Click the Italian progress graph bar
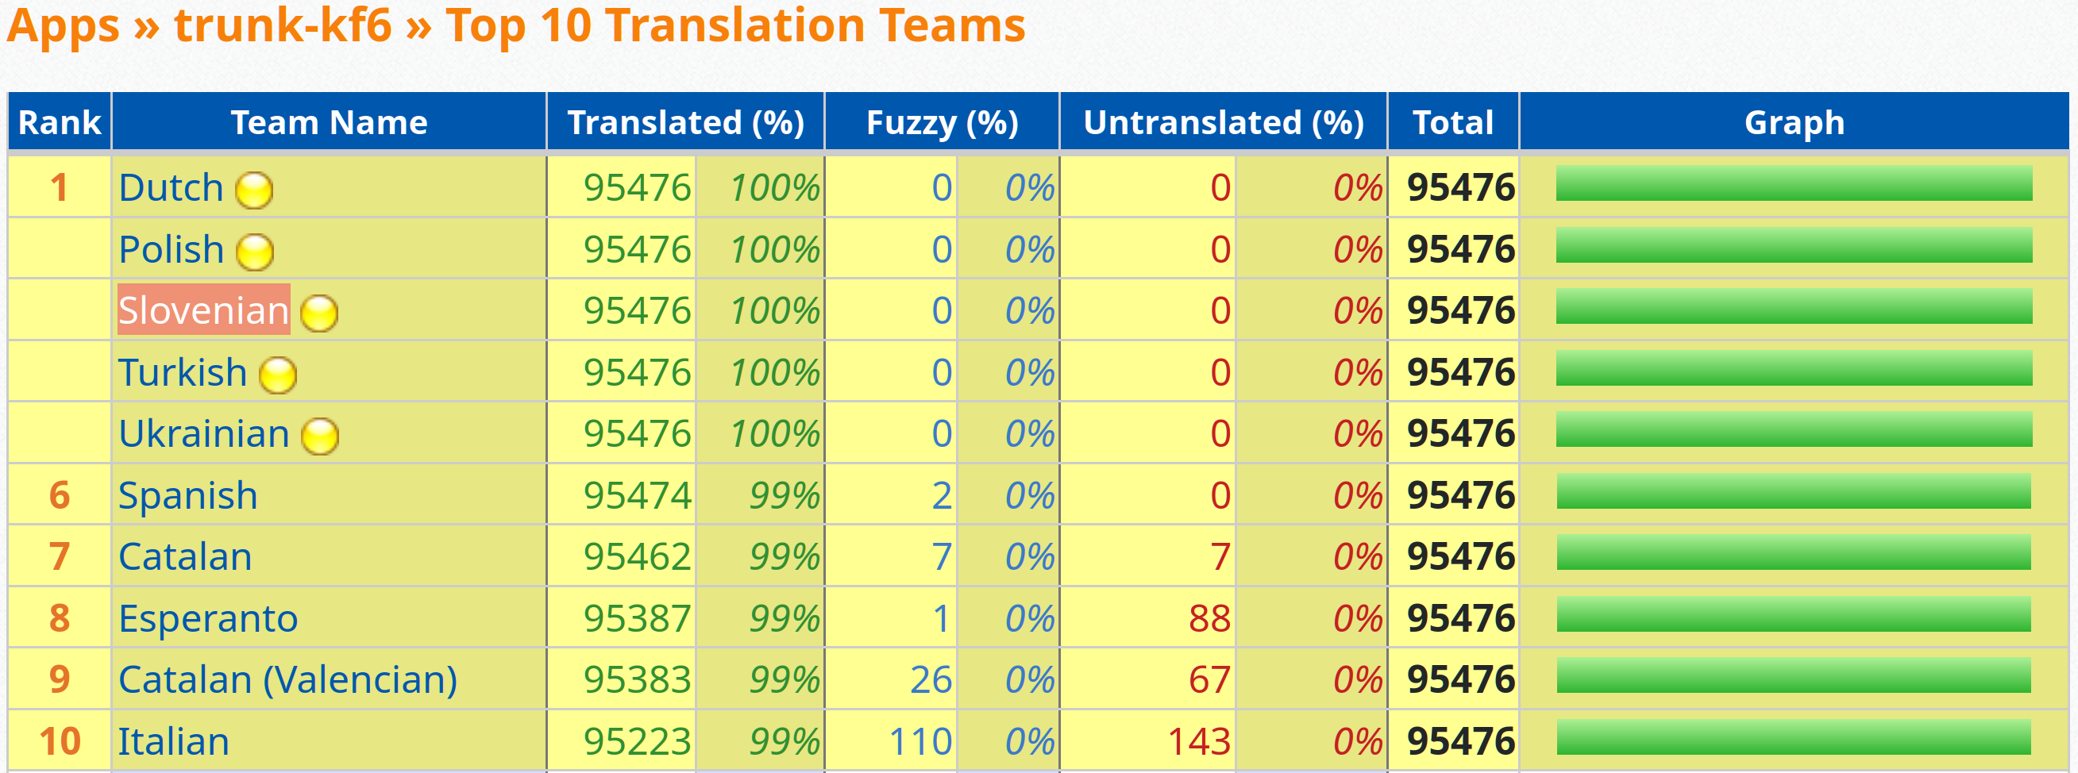The image size is (2078, 773). click(x=1793, y=737)
